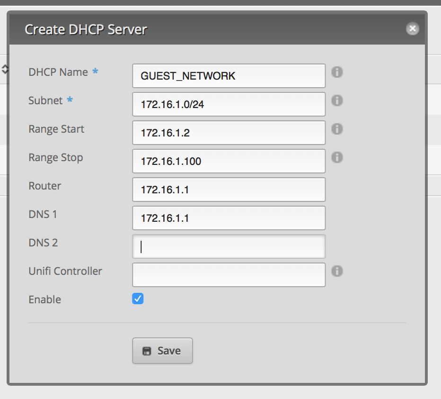The height and width of the screenshot is (399, 441).
Task: Click the info icon beside Unifi Controller
Action: pos(337,271)
